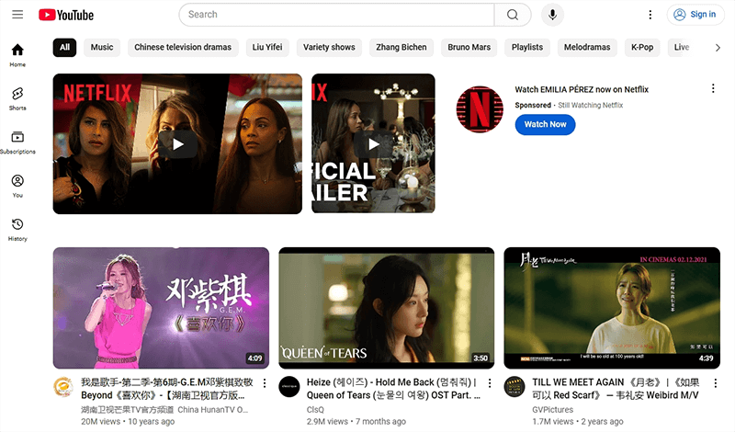
Task: Open the G.E.M. 邓紫棋 video thumbnail
Action: point(162,308)
